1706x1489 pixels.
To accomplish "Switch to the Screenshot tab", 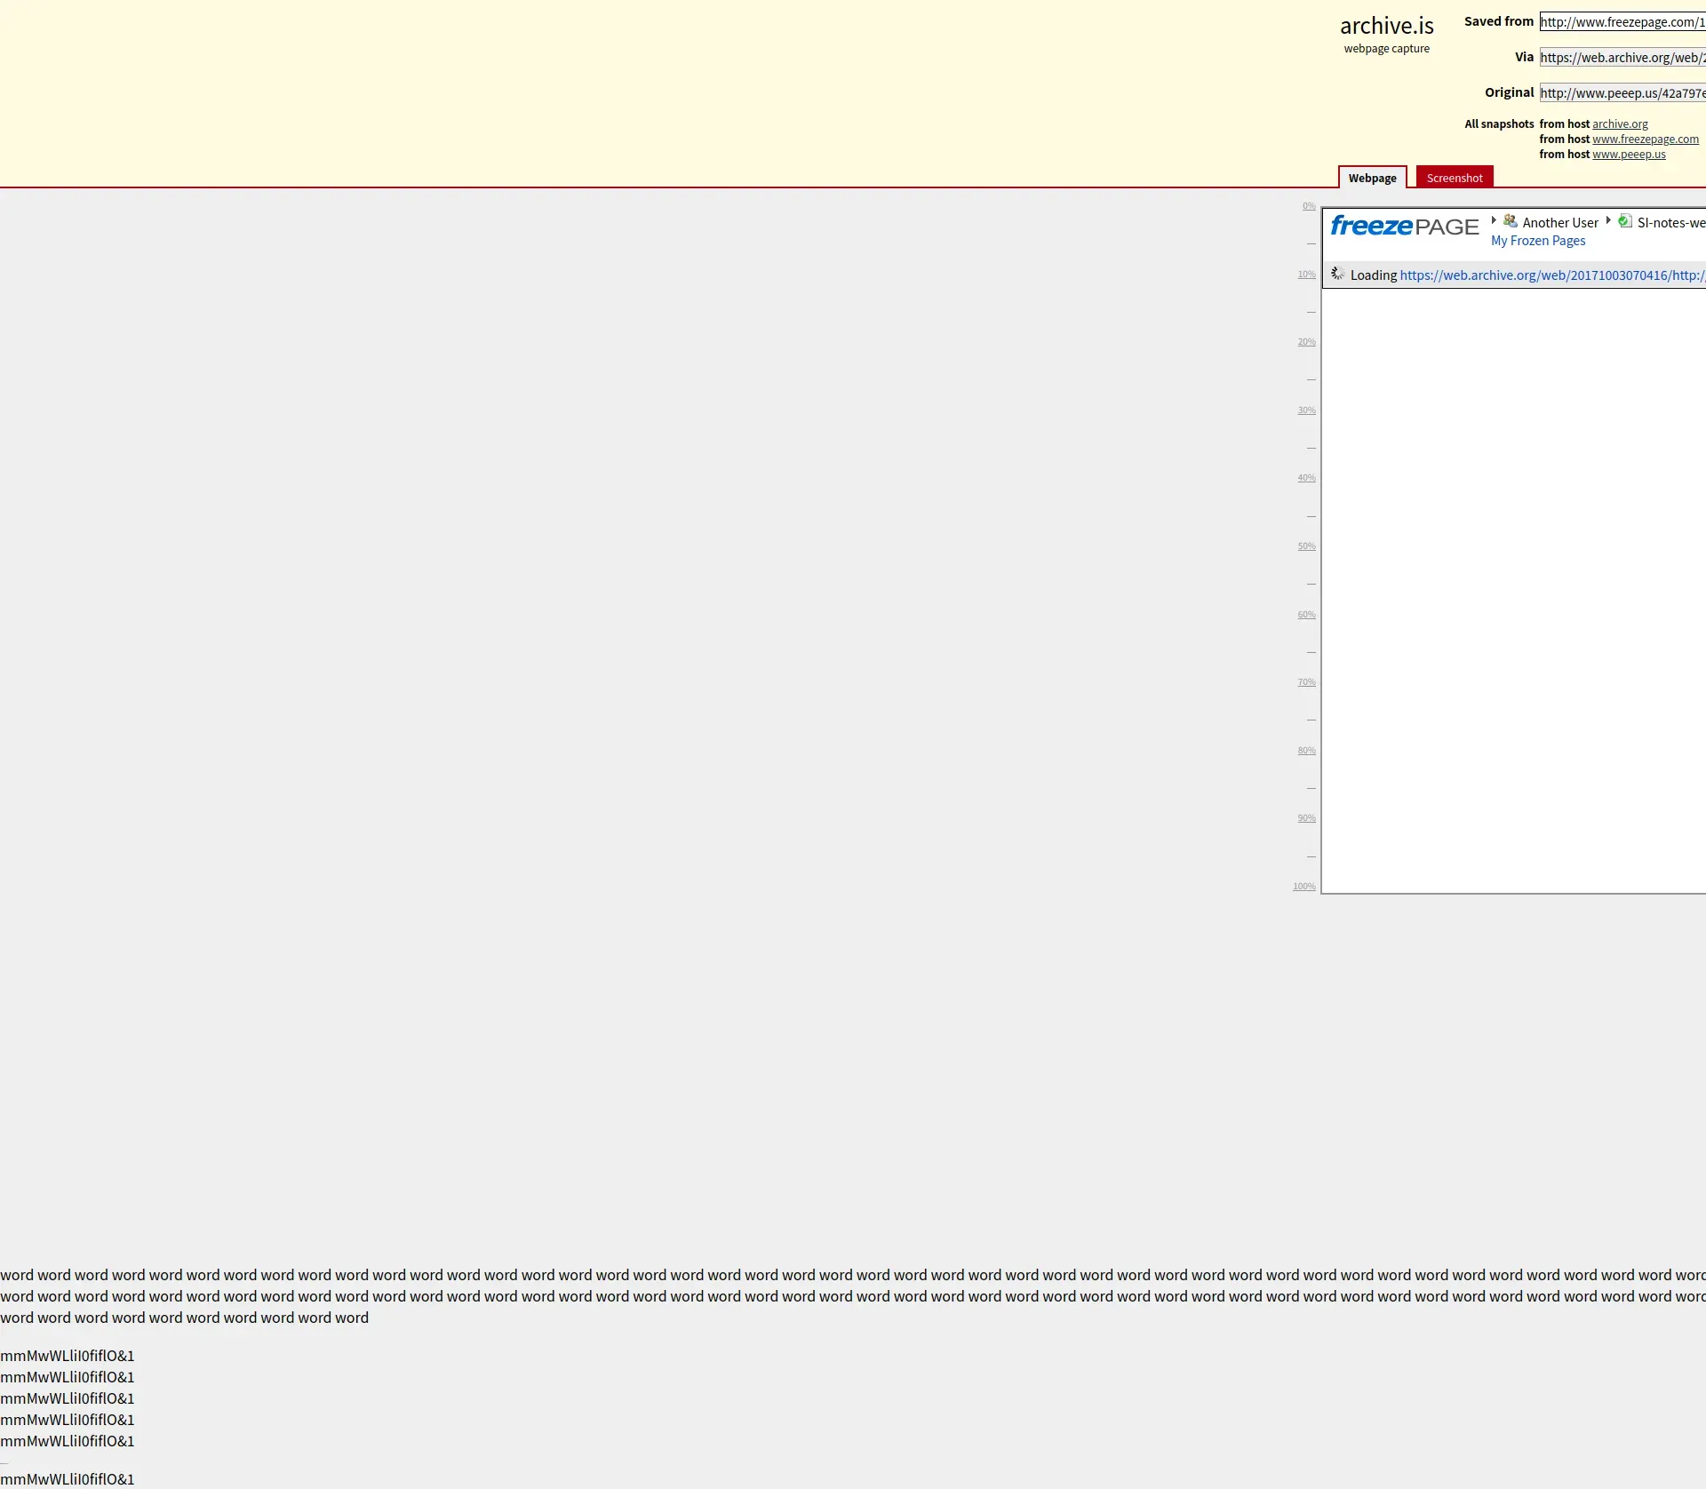I will click(1454, 178).
